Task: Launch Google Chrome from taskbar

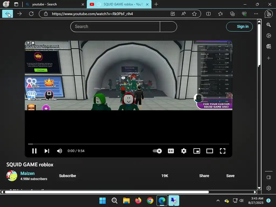Action: click(150, 201)
